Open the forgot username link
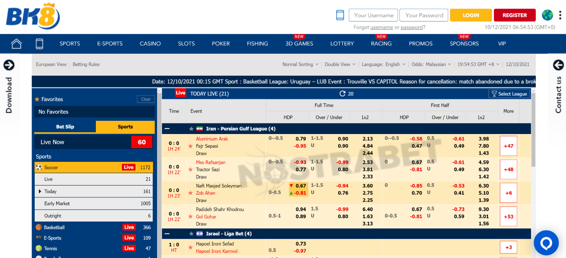566x258 pixels. pyautogui.click(x=382, y=27)
